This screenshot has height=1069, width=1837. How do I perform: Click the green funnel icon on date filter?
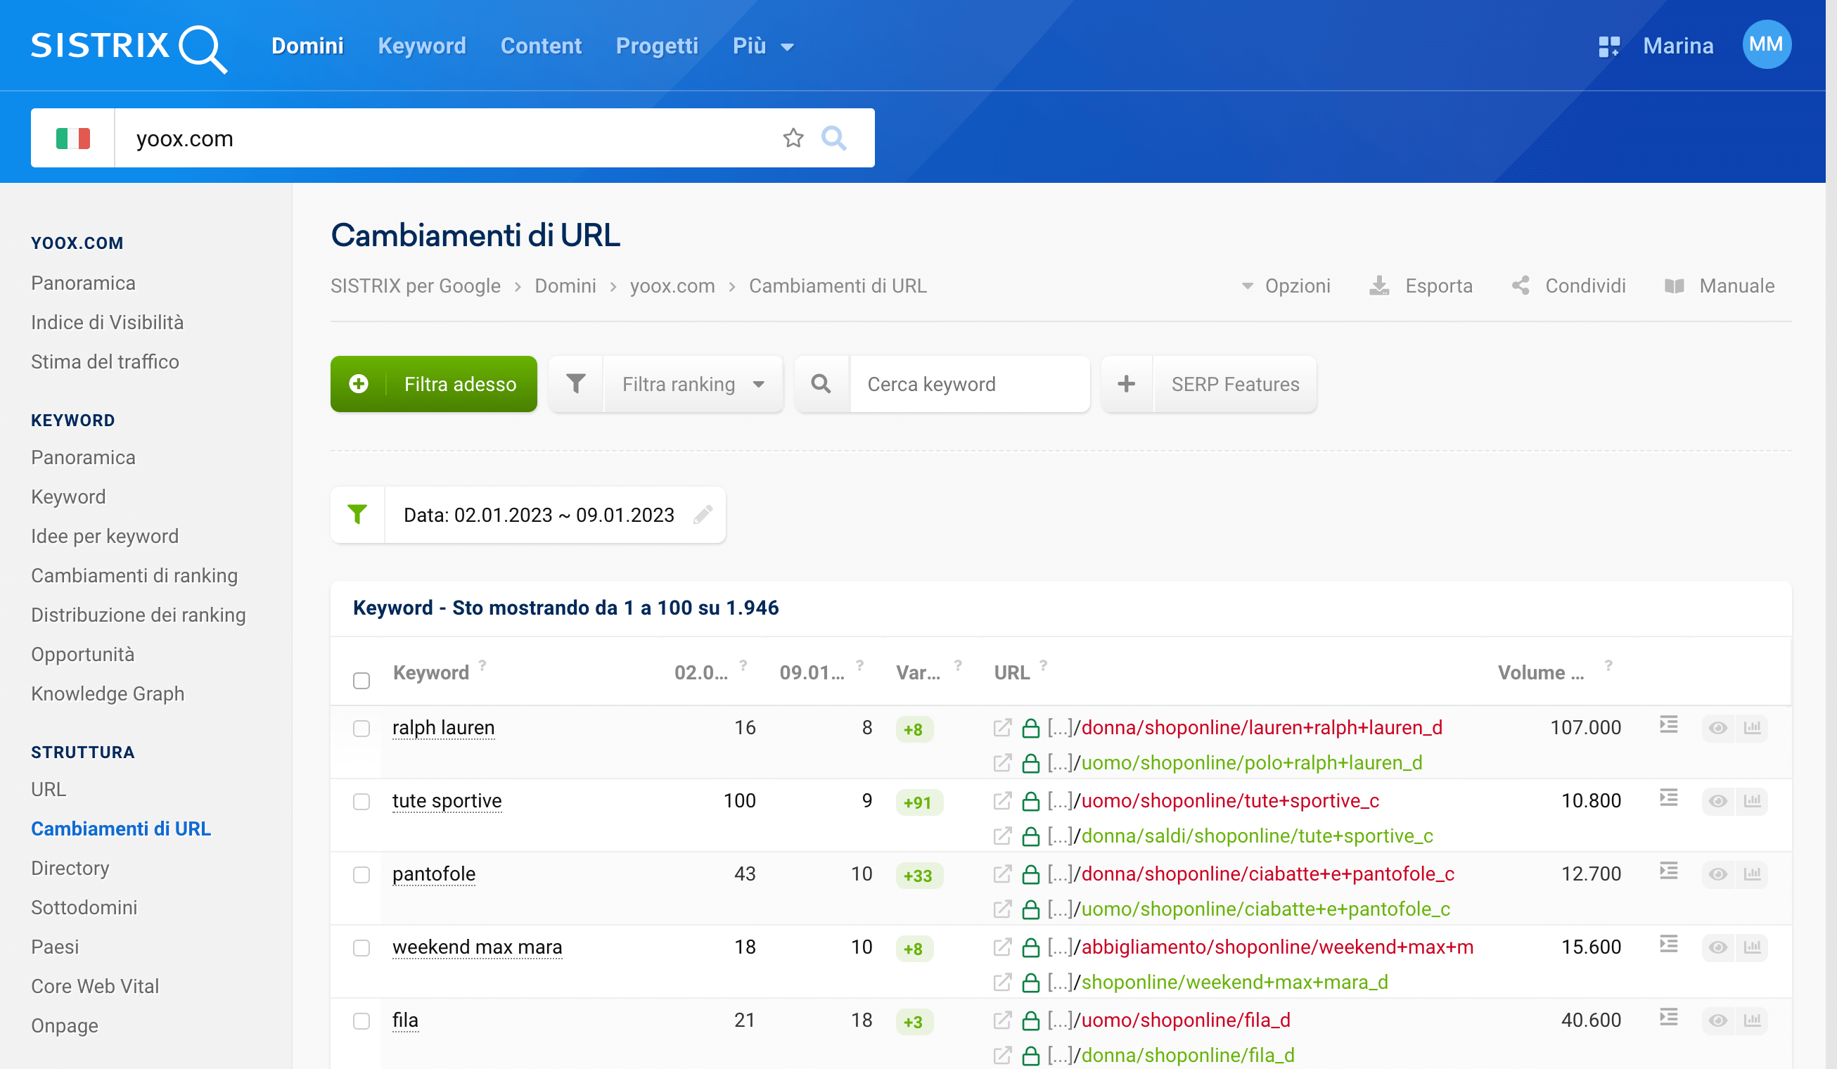[357, 515]
